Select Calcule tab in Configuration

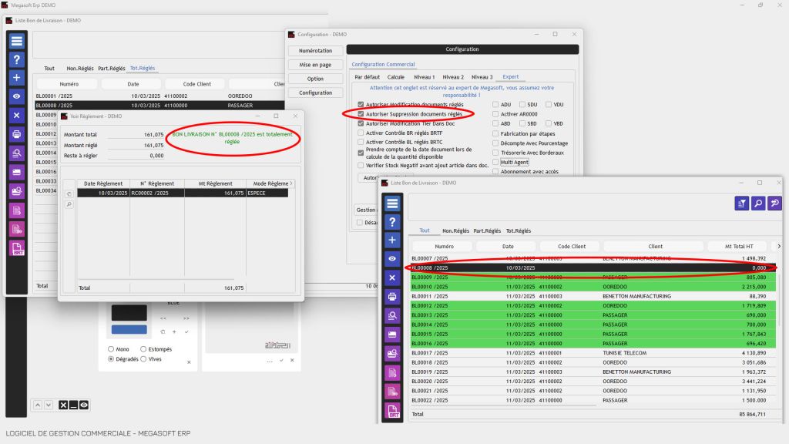click(396, 77)
